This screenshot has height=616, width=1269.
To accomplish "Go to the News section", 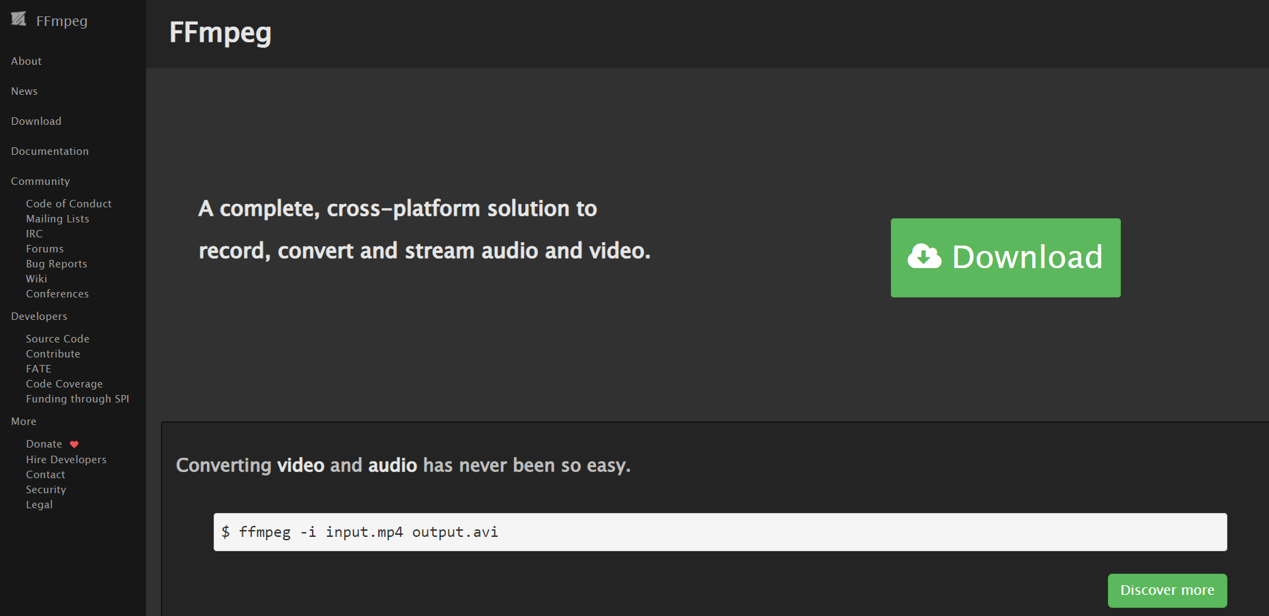I will coord(24,91).
